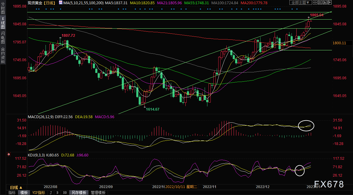353x195 pixels.
Task: Click the J template button
Action: 51,193
